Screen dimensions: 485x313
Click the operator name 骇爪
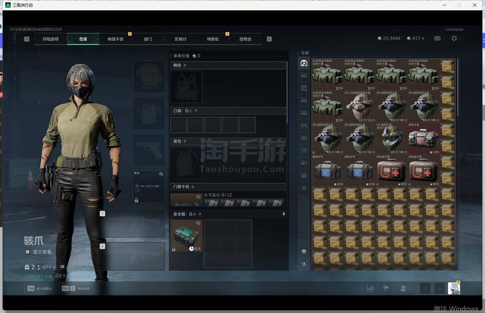(34, 240)
